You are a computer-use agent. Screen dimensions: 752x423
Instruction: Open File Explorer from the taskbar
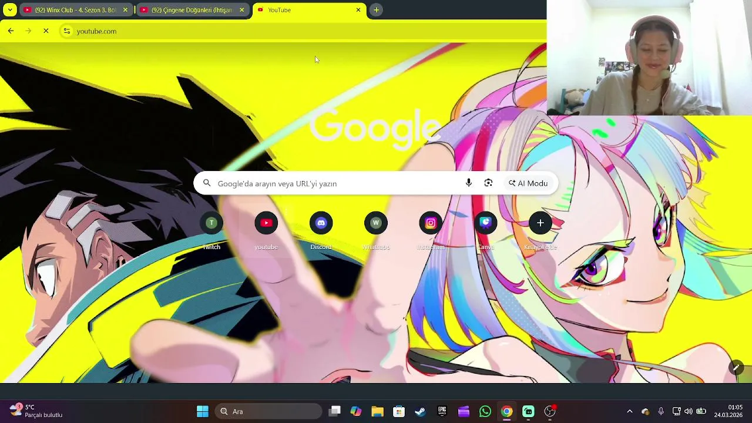[377, 411]
